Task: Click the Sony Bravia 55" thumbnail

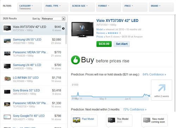Action: [7, 92]
